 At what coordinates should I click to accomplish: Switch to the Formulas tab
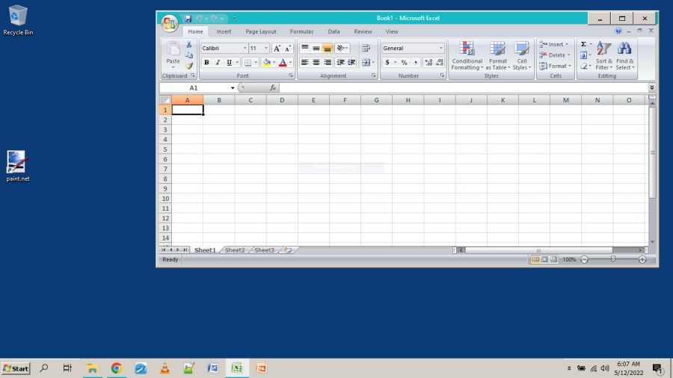[301, 31]
